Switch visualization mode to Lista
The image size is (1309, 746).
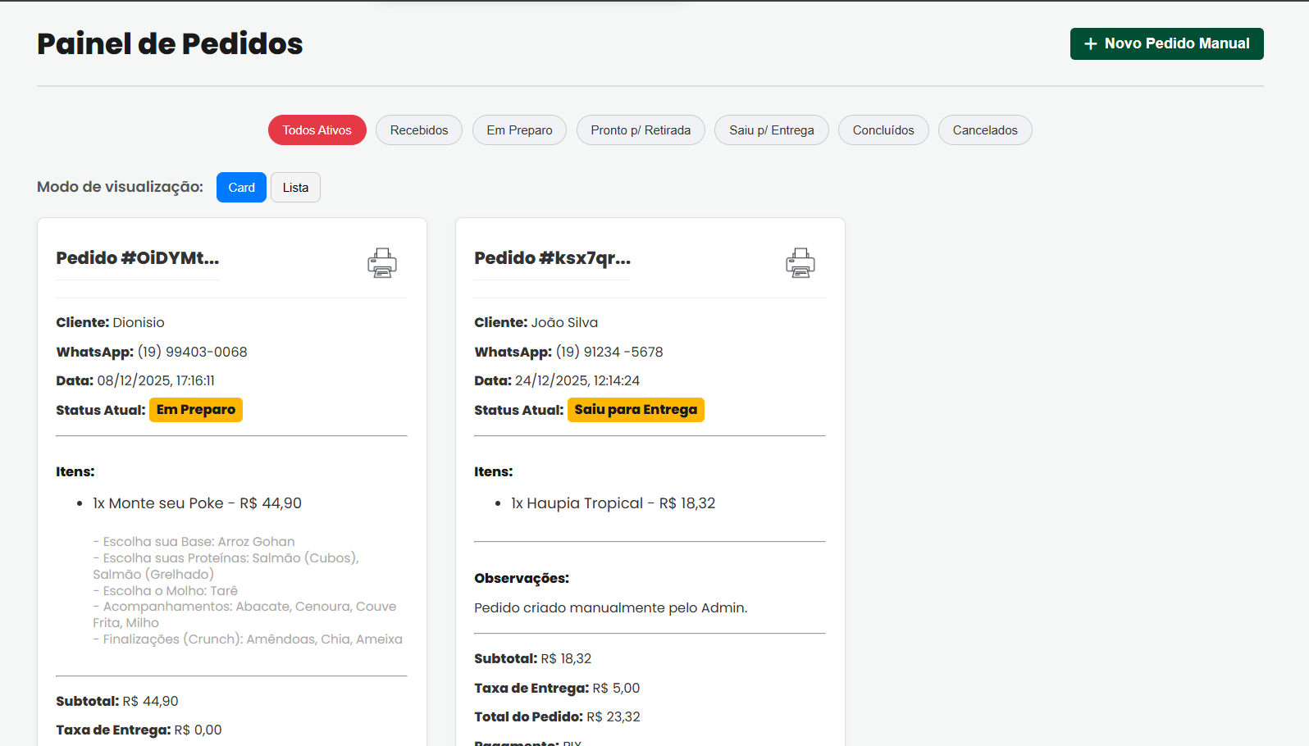coord(295,188)
